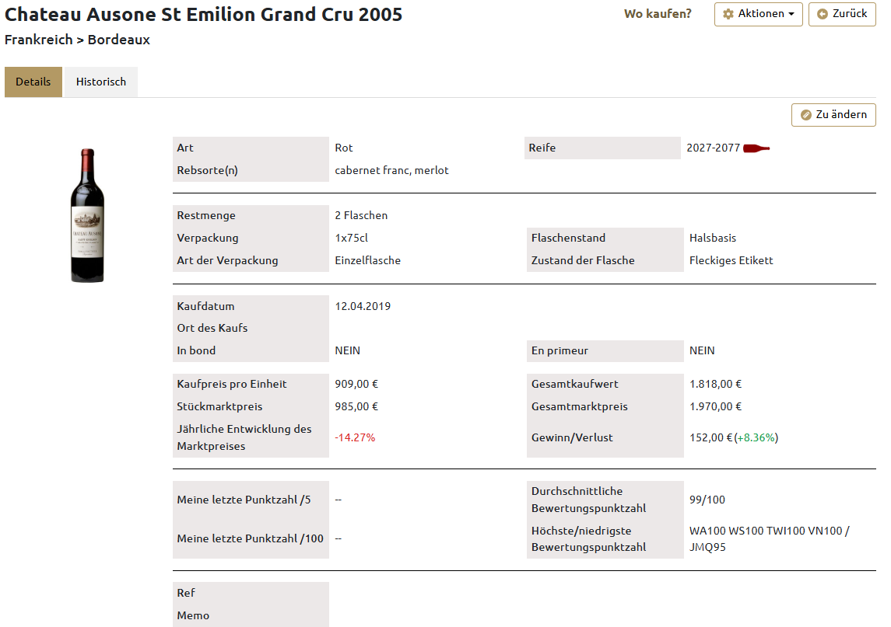Image resolution: width=891 pixels, height=627 pixels.
Task: Click the average rating 99/100
Action: tap(707, 500)
